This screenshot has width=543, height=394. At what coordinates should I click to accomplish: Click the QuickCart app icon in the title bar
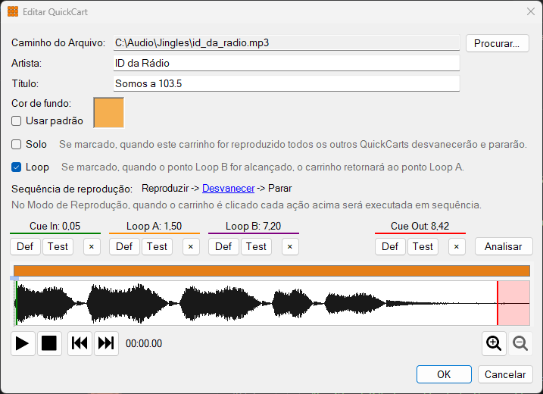coord(13,12)
